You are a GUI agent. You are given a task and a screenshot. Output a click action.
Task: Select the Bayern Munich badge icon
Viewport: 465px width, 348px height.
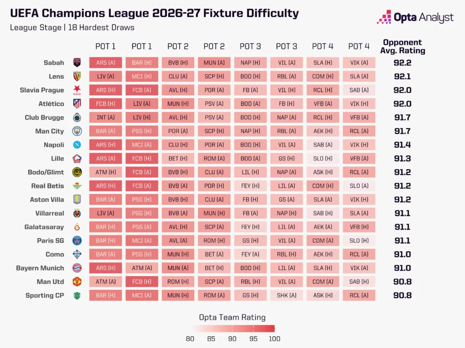[77, 268]
